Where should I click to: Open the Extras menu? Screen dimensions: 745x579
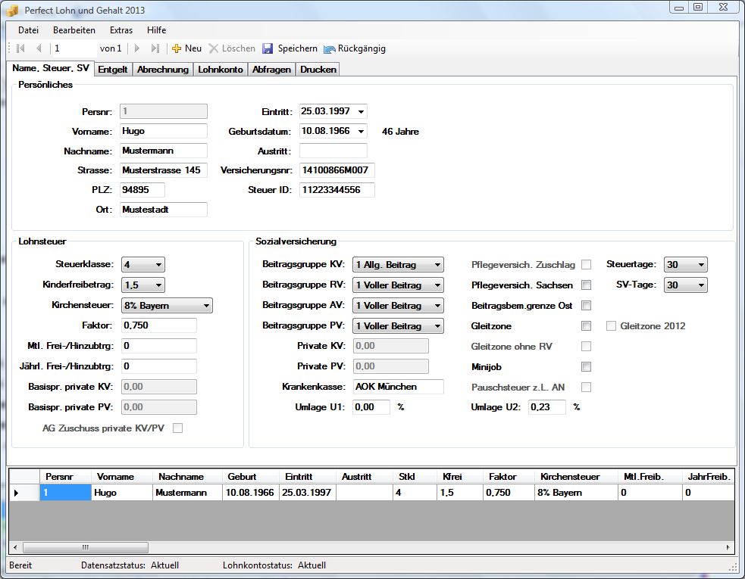(x=121, y=30)
